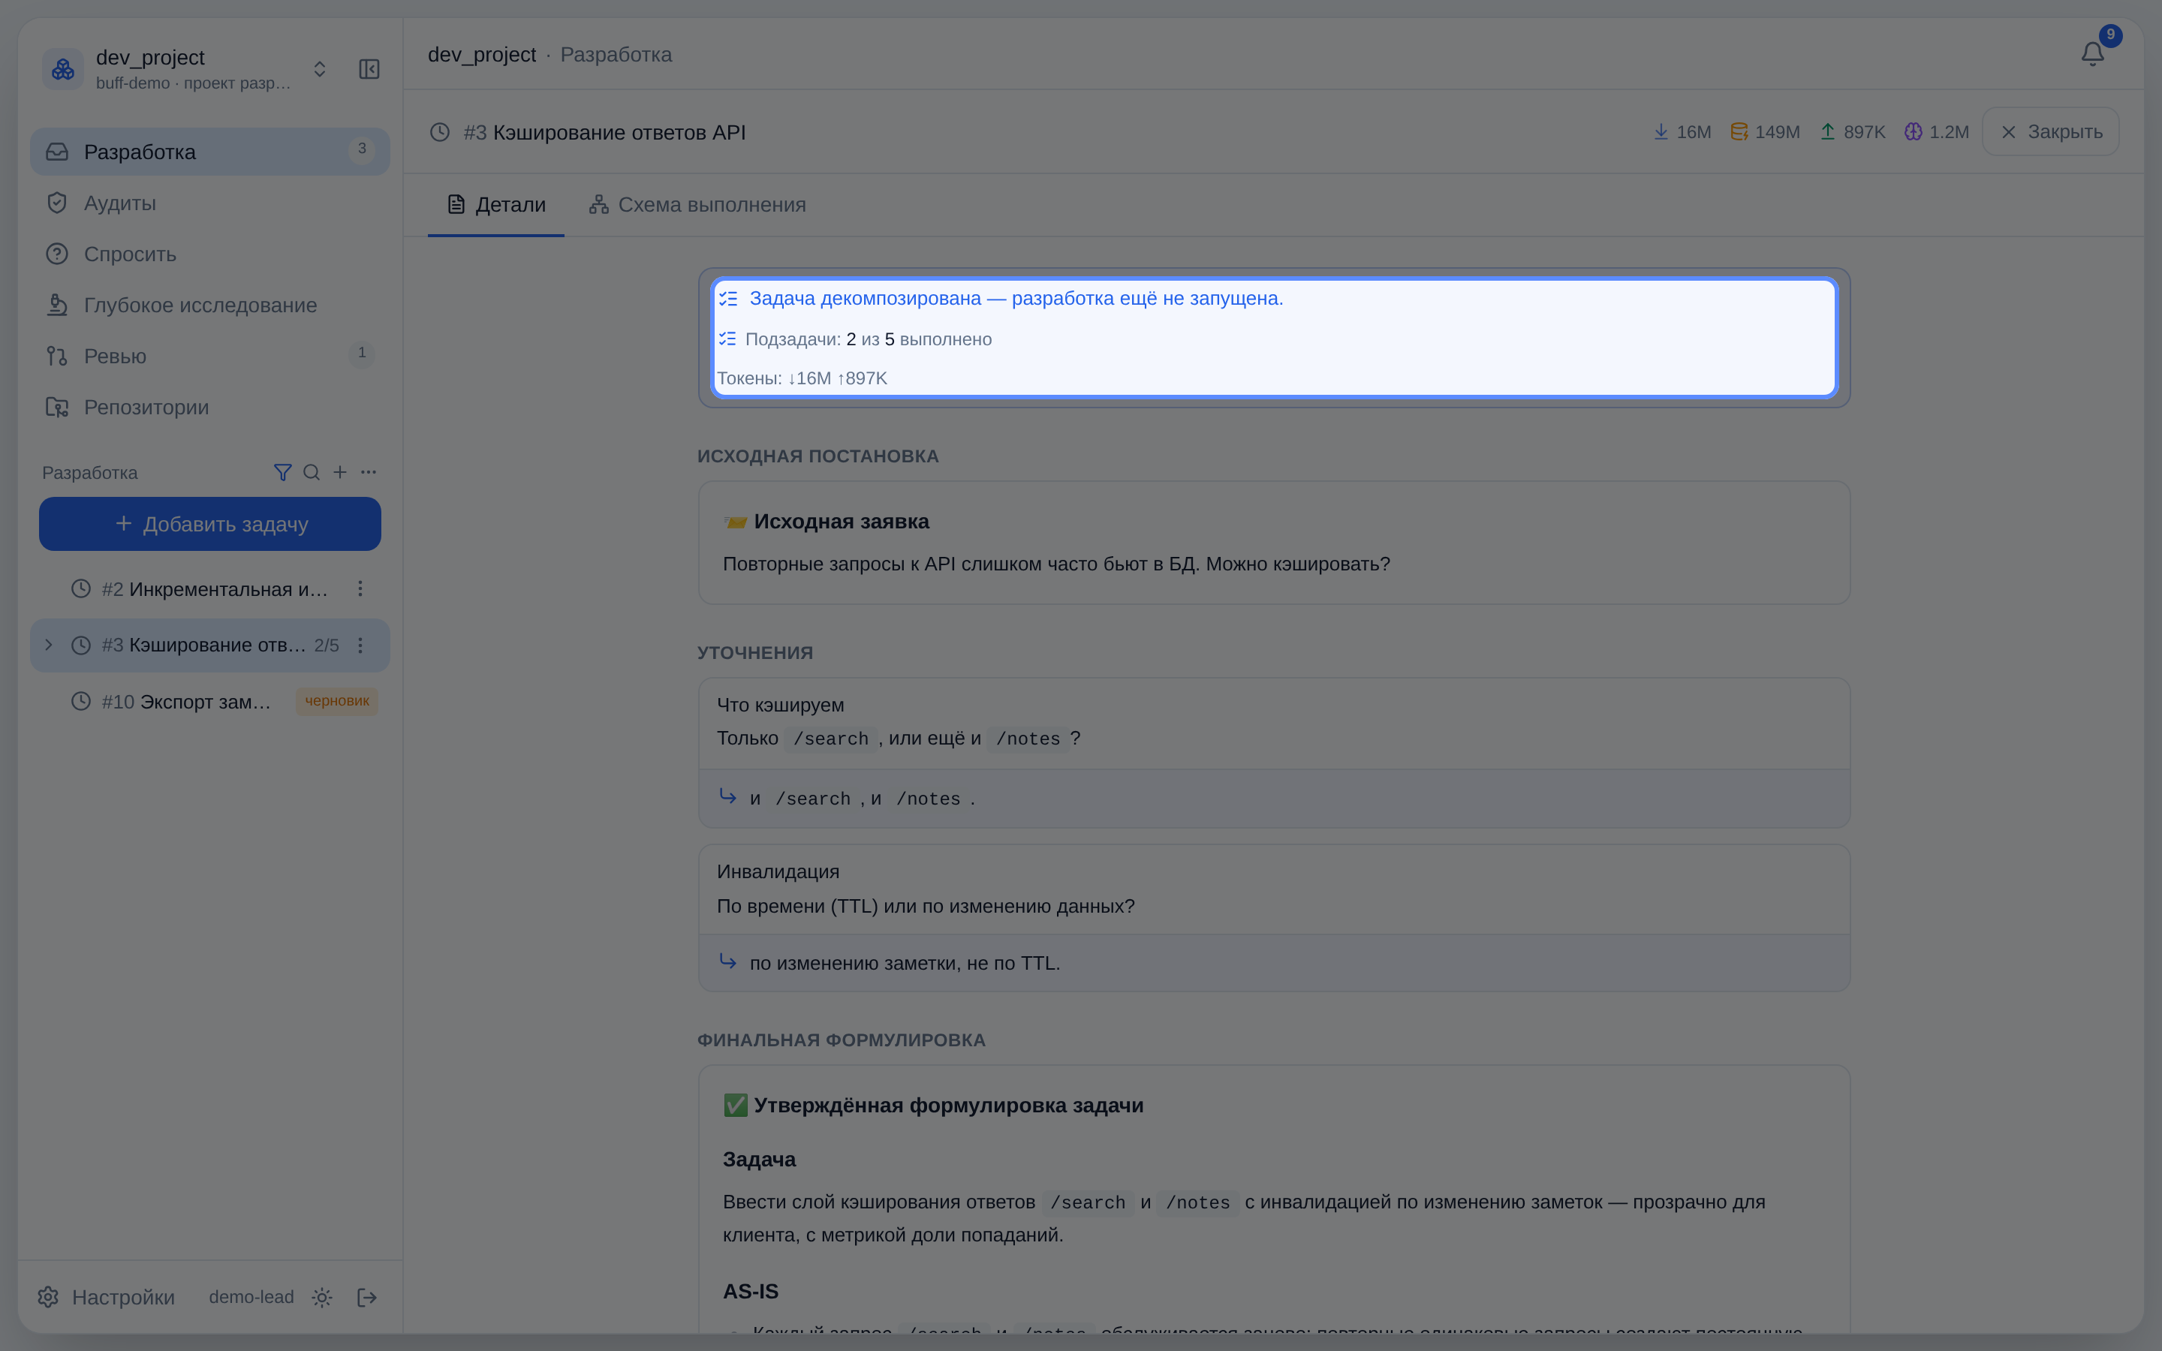This screenshot has width=2162, height=1351.
Task: Click the dev_project breadcrumb
Action: pos(481,55)
